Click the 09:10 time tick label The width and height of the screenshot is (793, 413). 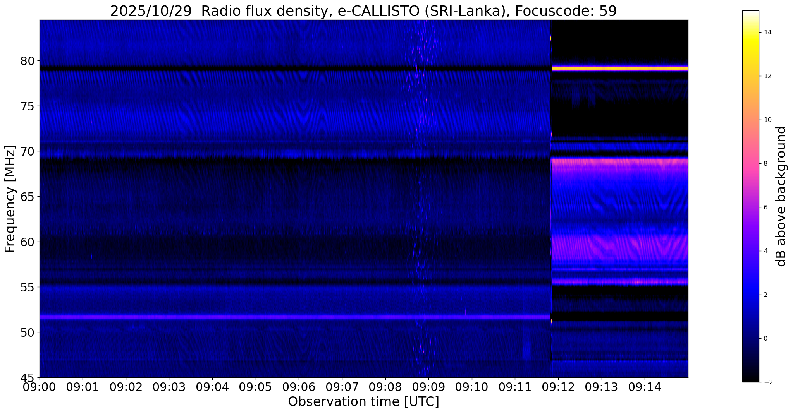472,387
